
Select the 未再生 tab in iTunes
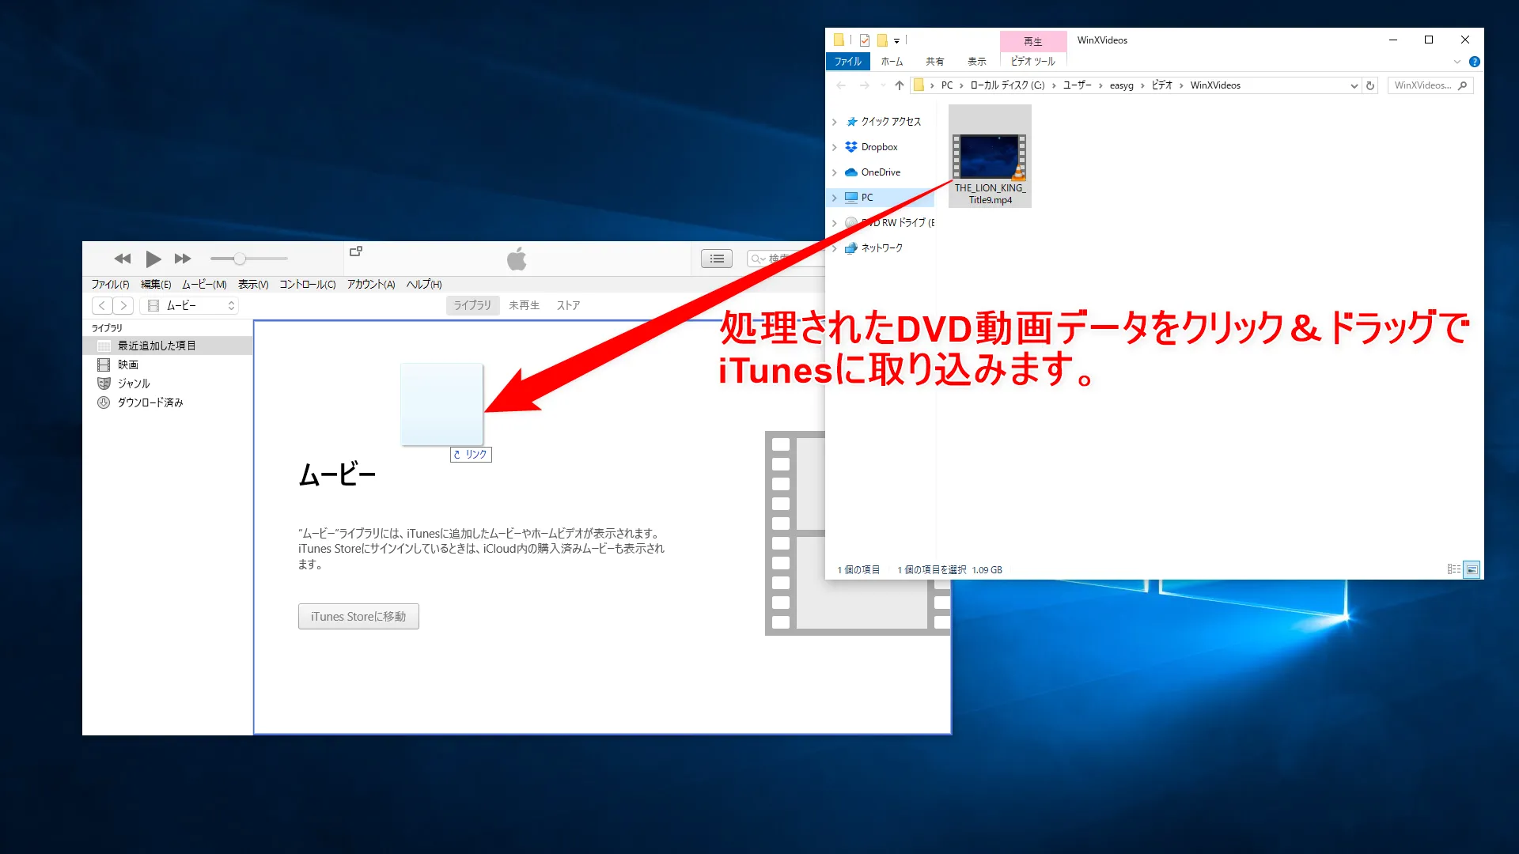coord(524,305)
